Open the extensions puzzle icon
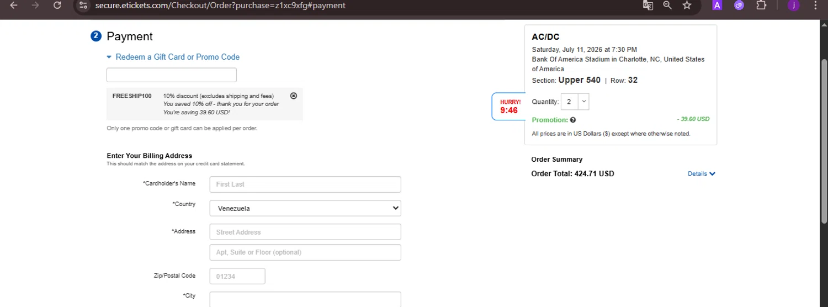The image size is (828, 307). (761, 6)
